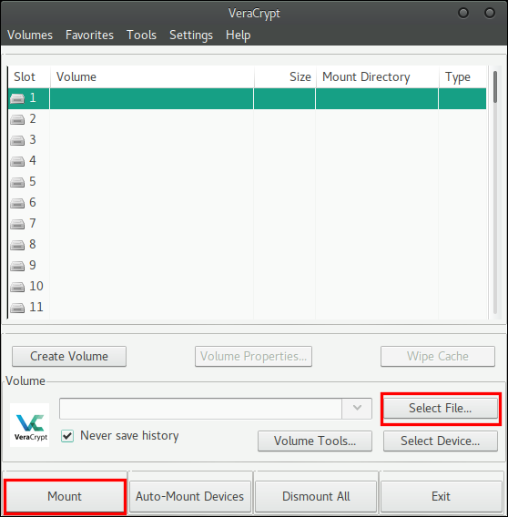The image size is (508, 517).
Task: Click the Select File... button
Action: [441, 408]
